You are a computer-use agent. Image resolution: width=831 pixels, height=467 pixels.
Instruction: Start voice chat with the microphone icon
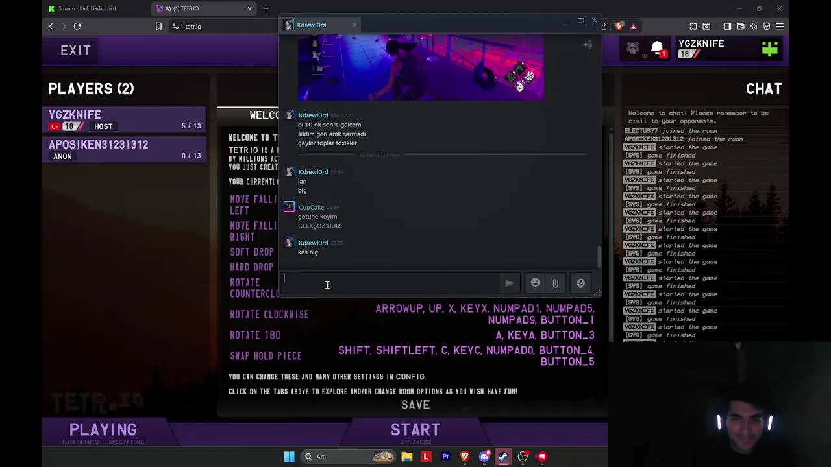(x=580, y=283)
